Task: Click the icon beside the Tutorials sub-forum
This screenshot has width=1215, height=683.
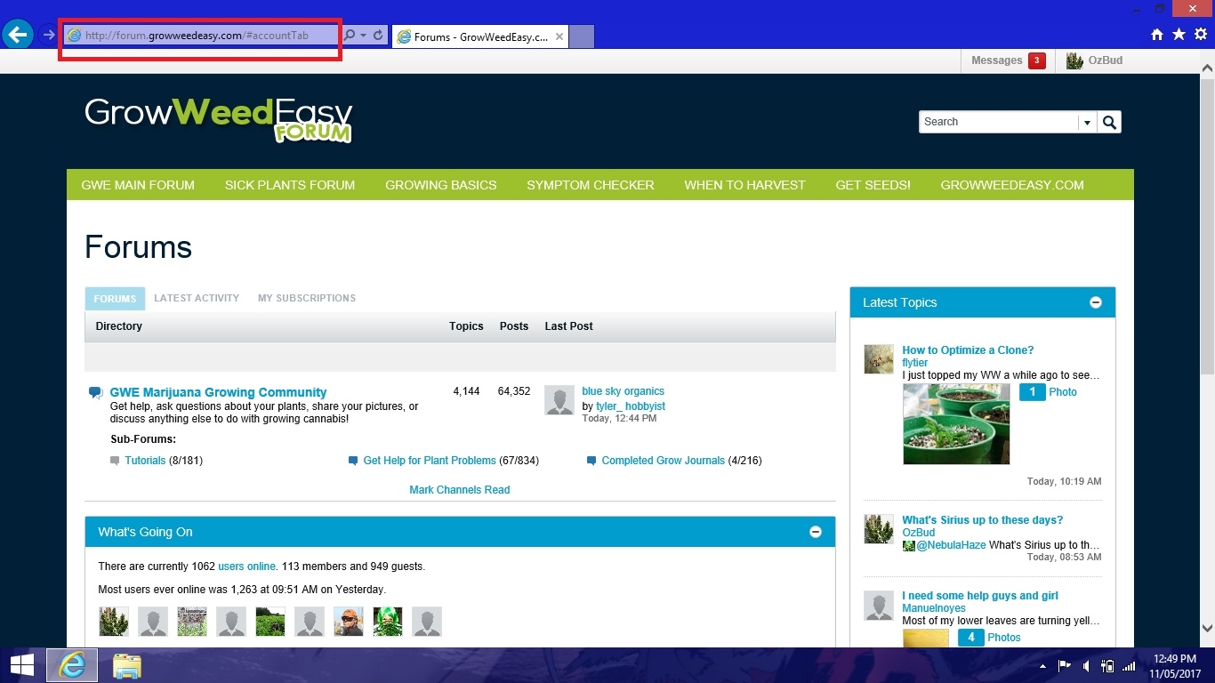Action: tap(115, 461)
